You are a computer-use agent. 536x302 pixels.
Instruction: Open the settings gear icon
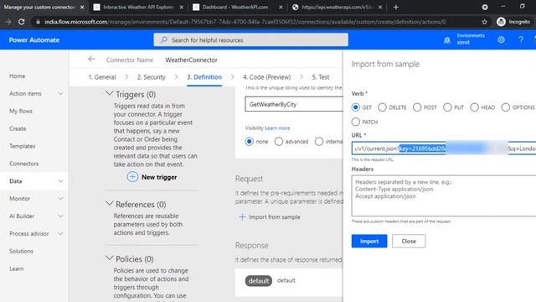pos(501,39)
